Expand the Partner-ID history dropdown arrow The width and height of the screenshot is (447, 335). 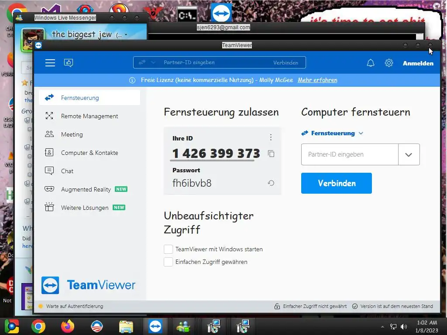click(409, 154)
